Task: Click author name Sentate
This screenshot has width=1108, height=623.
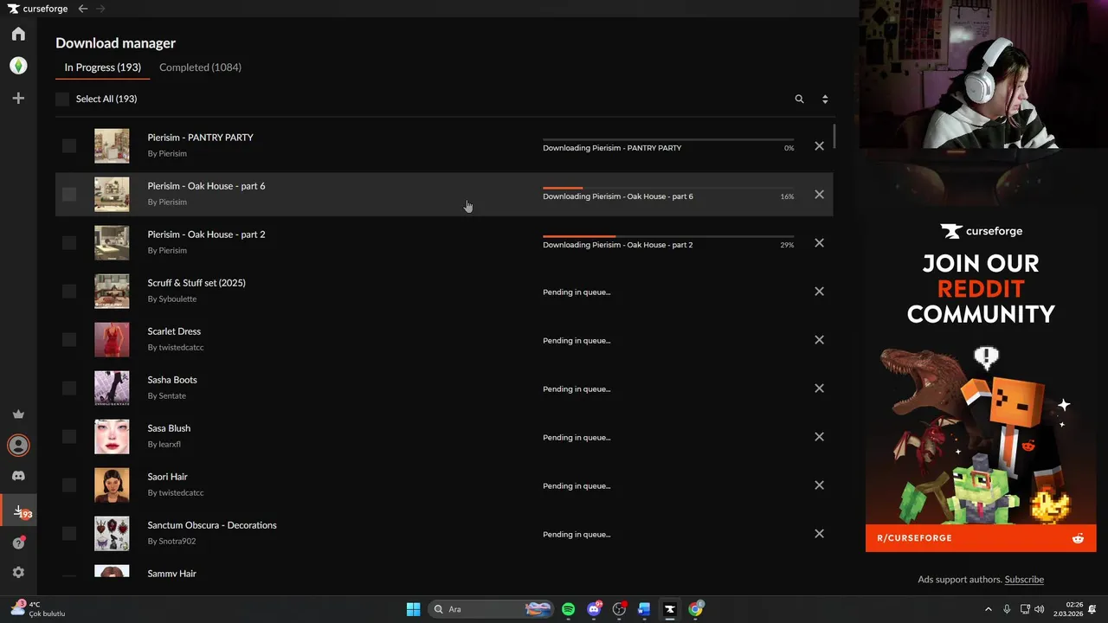Action: (172, 396)
